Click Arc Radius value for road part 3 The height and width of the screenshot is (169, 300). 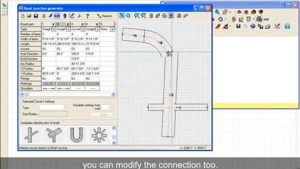78,64
